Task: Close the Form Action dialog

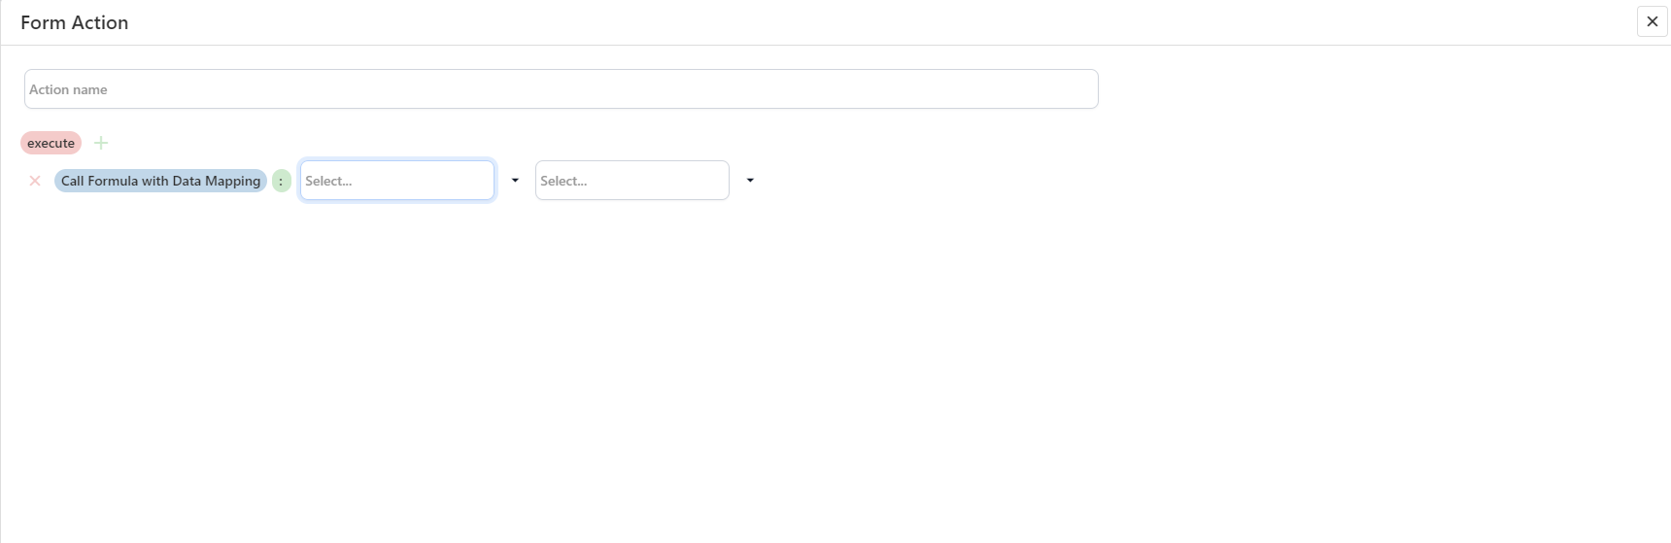Action: click(1652, 21)
